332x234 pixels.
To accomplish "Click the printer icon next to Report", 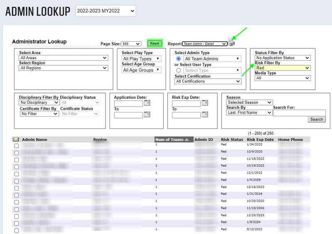I will point(232,42).
